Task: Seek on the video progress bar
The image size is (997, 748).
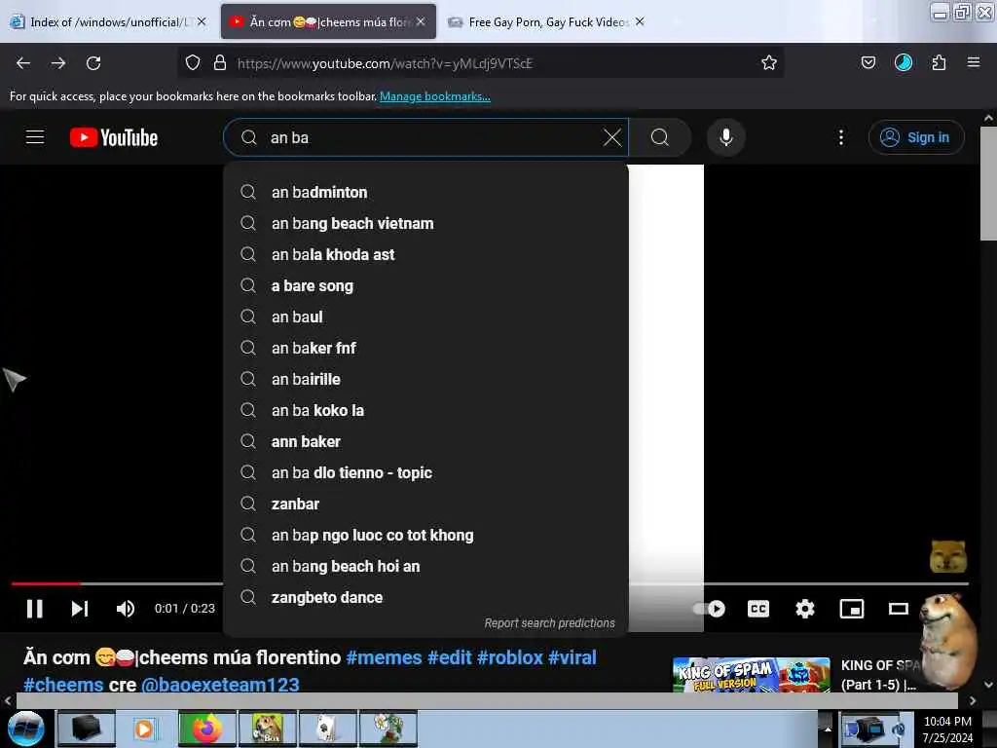Action: coord(490,583)
